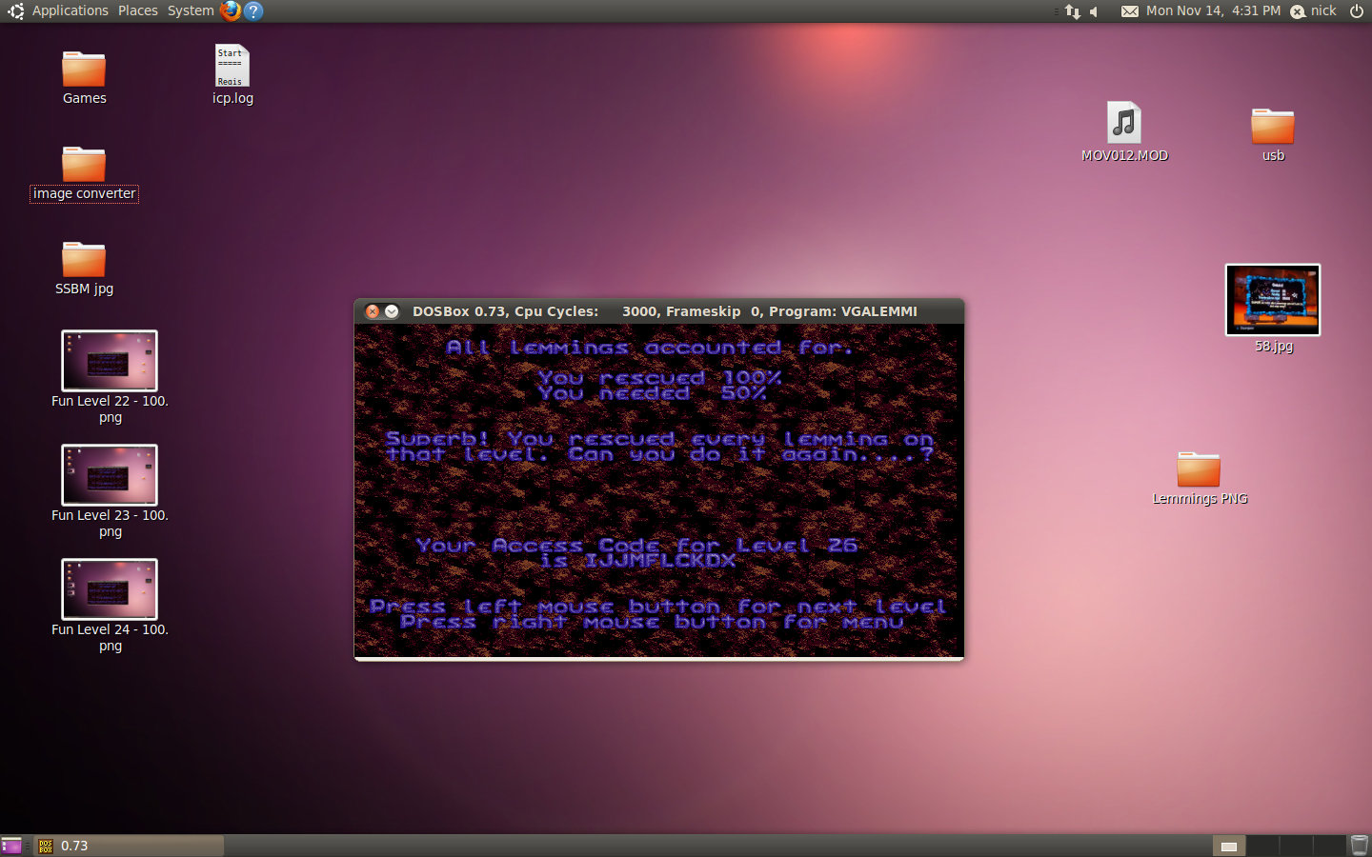Minimize the DOSBox window

(392, 311)
